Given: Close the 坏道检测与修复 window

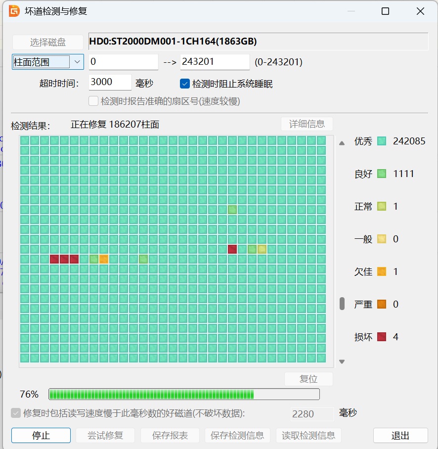Looking at the screenshot, I should [x=420, y=11].
